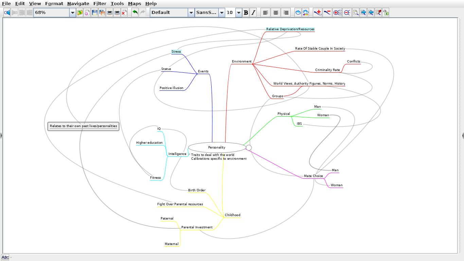
Task: Open the Default style dropdown arrow
Action: click(x=191, y=13)
